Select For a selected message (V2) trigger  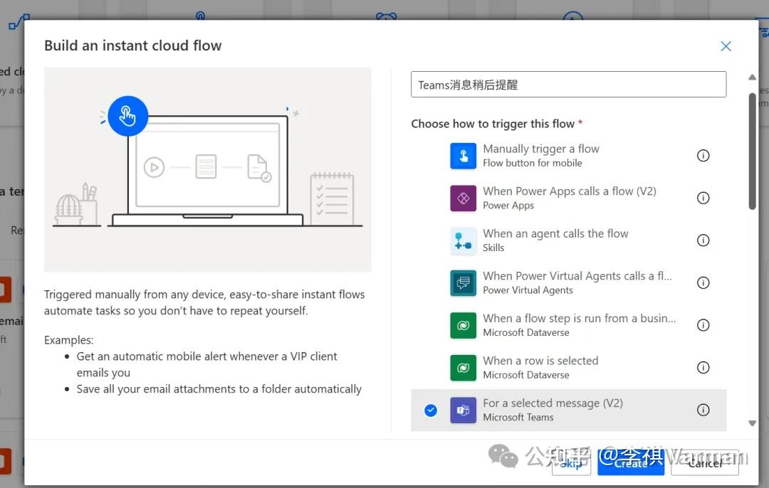coord(568,410)
